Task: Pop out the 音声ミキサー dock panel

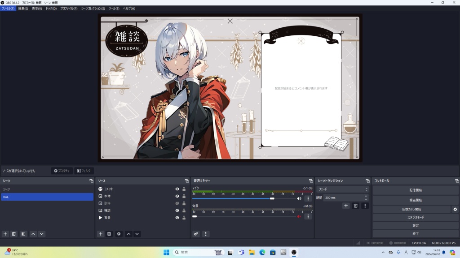Action: 311,181
